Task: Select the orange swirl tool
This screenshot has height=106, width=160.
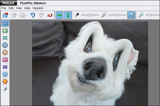Action: point(5,52)
